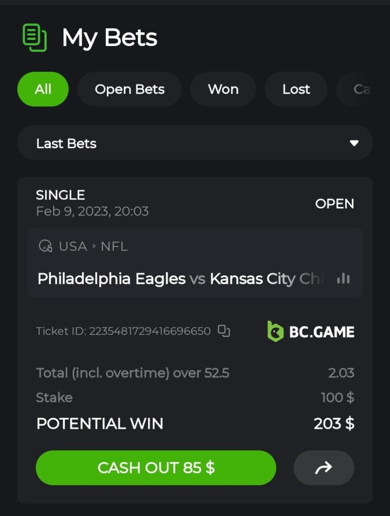Click the My Bets heading
Screen dimensions: 390x516
(110, 38)
